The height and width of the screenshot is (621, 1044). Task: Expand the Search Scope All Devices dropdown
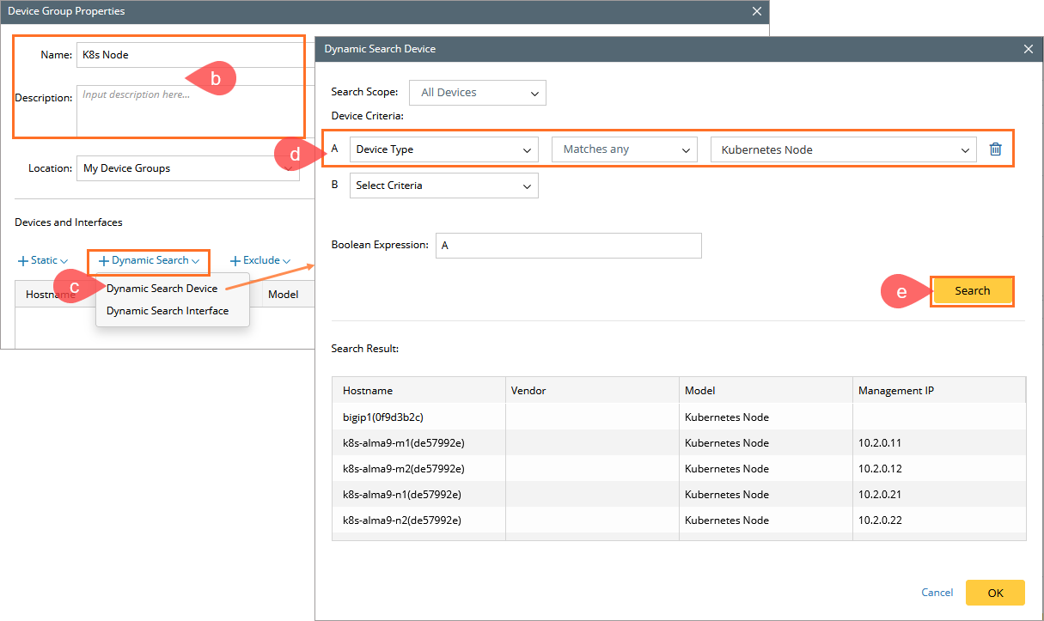pyautogui.click(x=477, y=93)
